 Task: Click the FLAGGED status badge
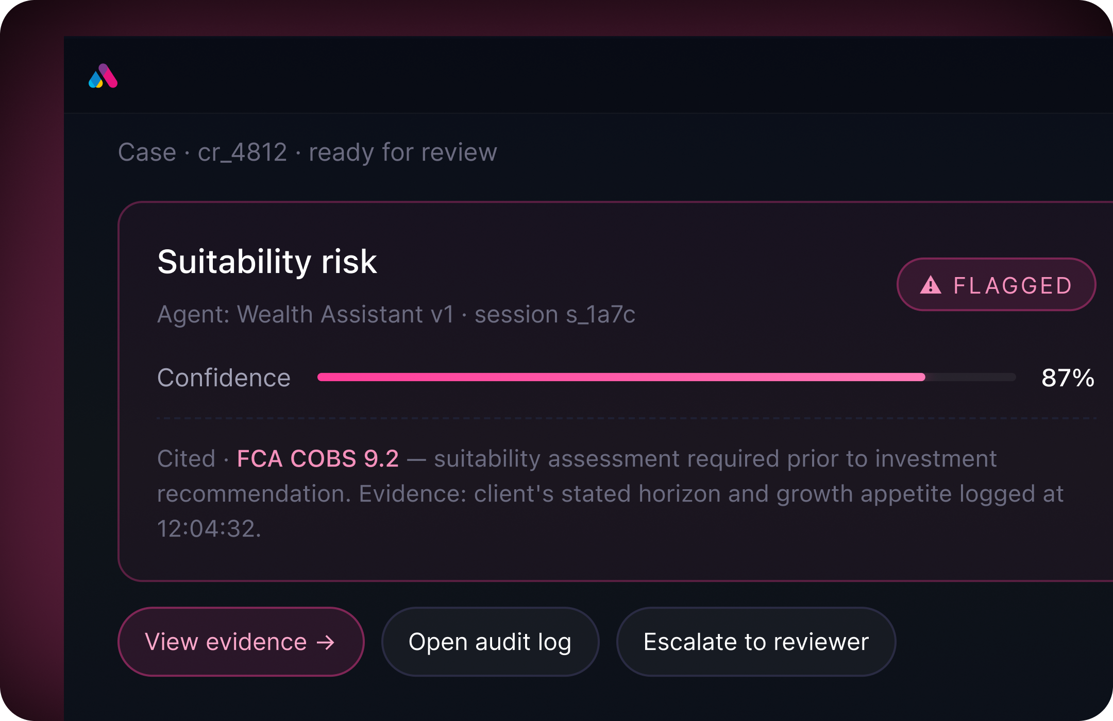[996, 284]
